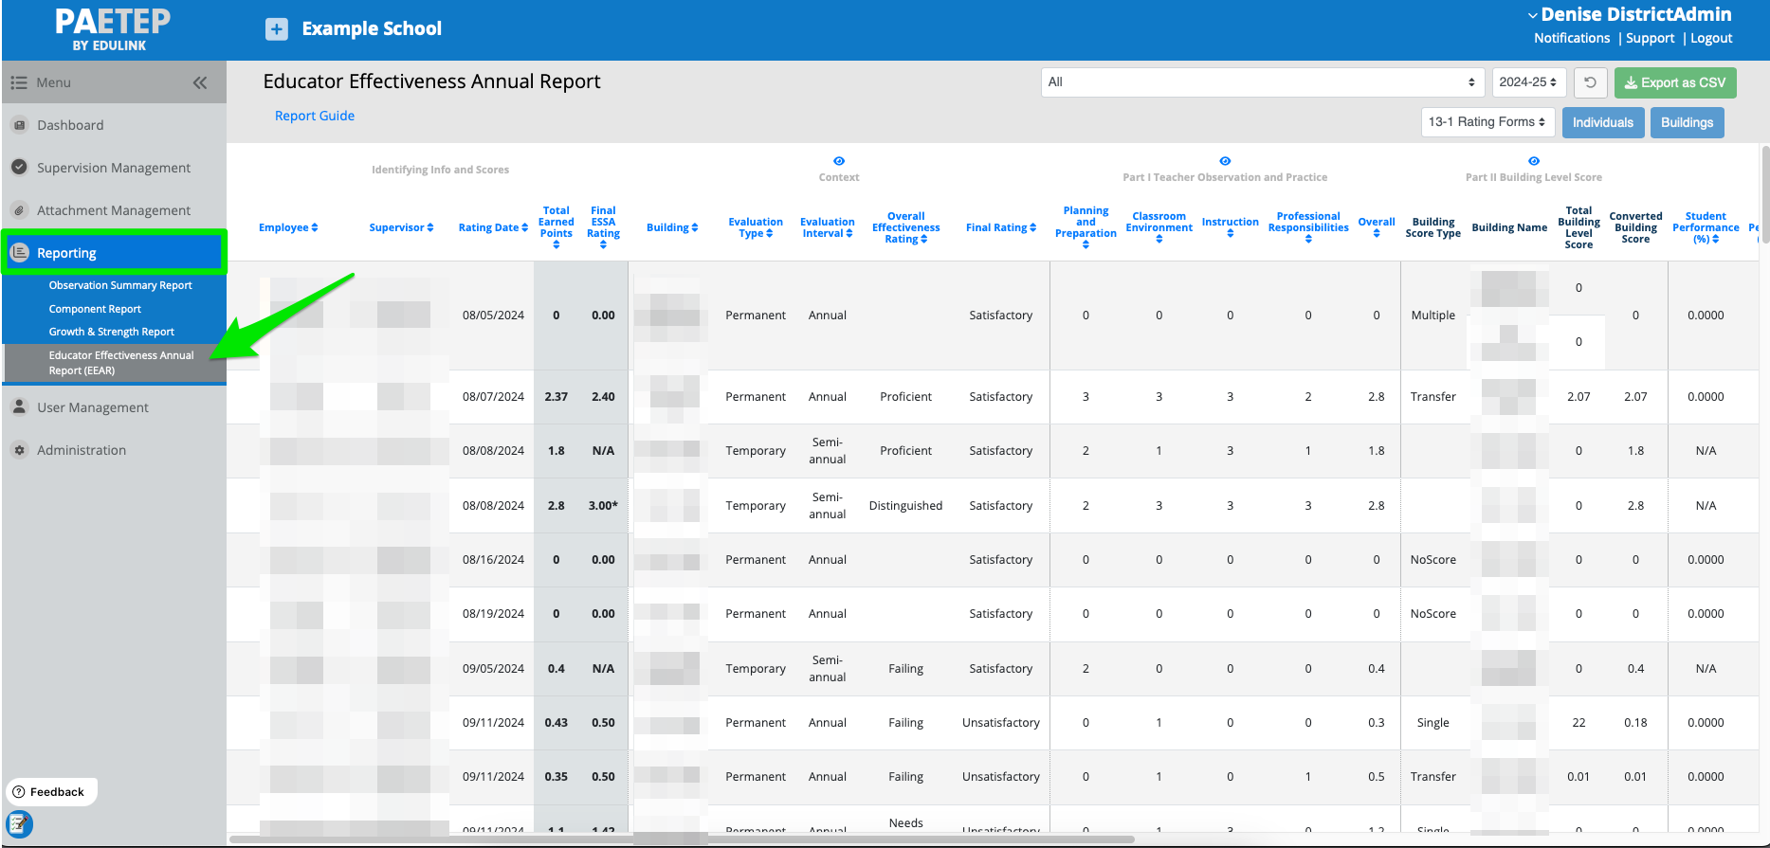Switch to the Individuals view

click(1603, 122)
